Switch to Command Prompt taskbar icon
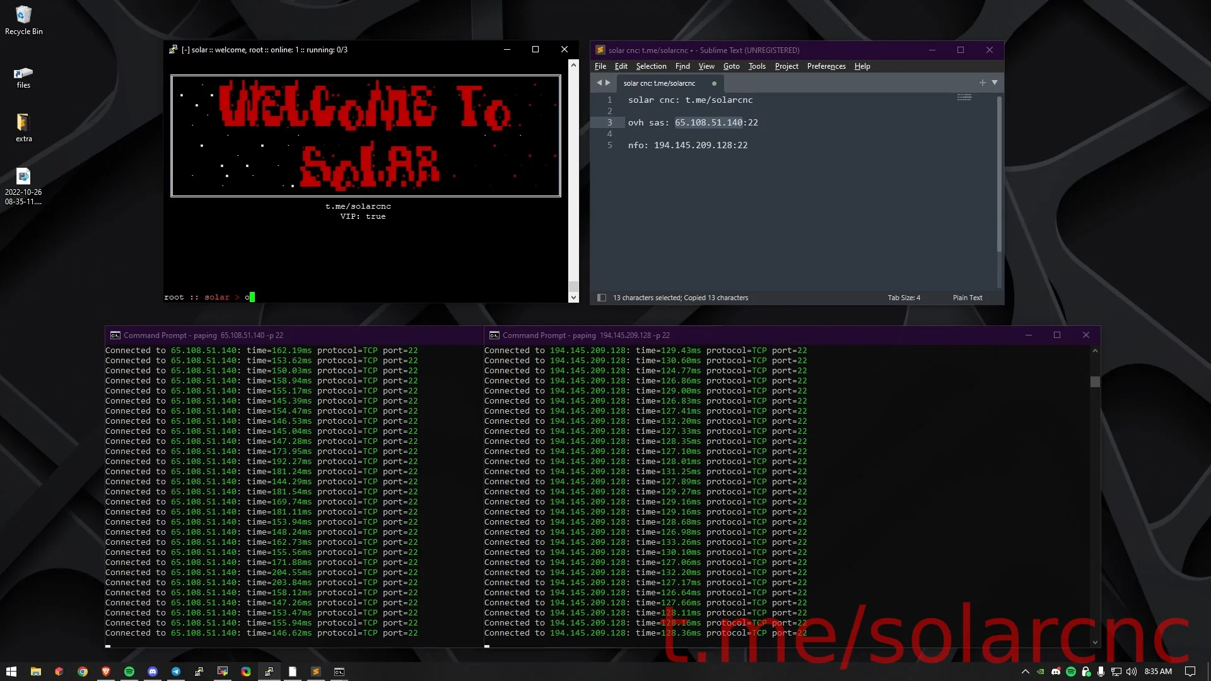The height and width of the screenshot is (681, 1211). (339, 672)
